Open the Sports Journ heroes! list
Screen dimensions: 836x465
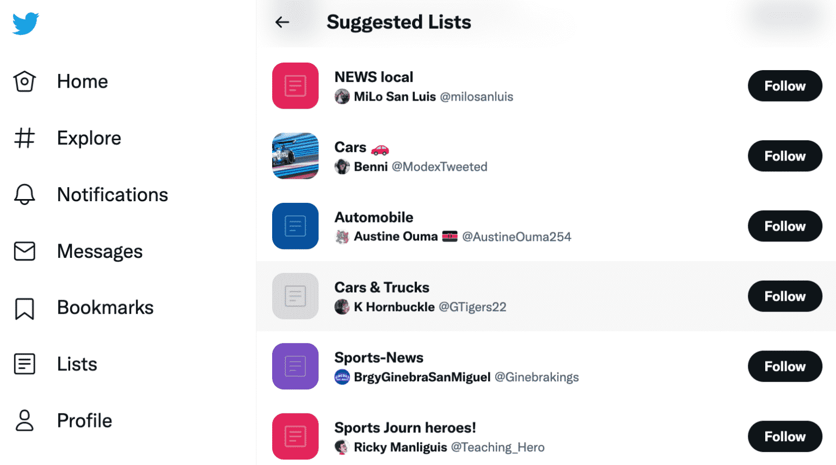click(x=405, y=427)
